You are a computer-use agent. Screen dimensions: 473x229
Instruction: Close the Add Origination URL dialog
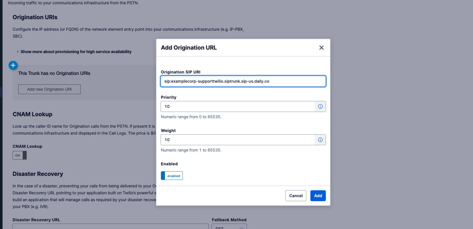click(321, 48)
